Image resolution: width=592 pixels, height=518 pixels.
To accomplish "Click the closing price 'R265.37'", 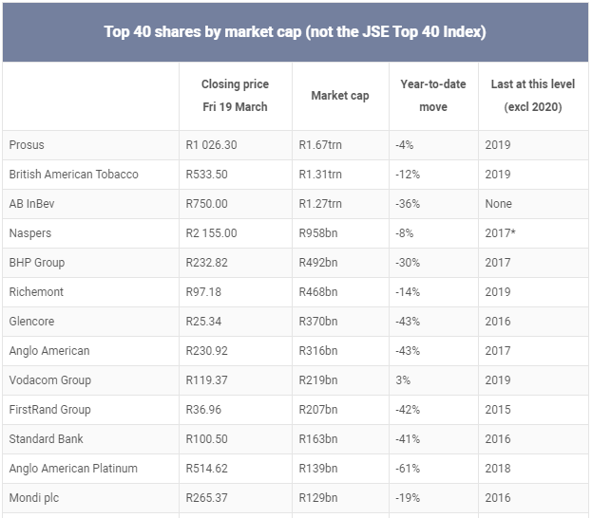I will [206, 498].
